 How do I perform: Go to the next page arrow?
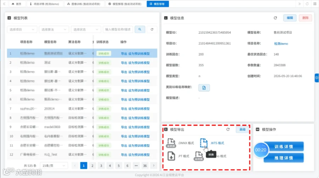tap(154, 166)
